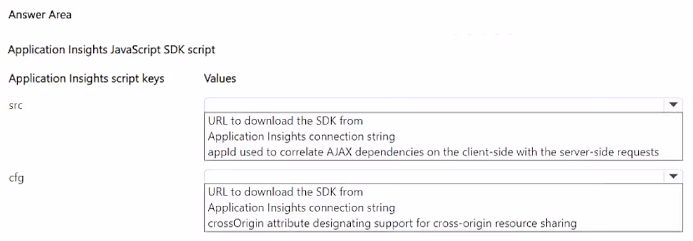Open the src combo box field
Image resolution: width=693 pixels, height=241 pixels.
pyautogui.click(x=443, y=105)
